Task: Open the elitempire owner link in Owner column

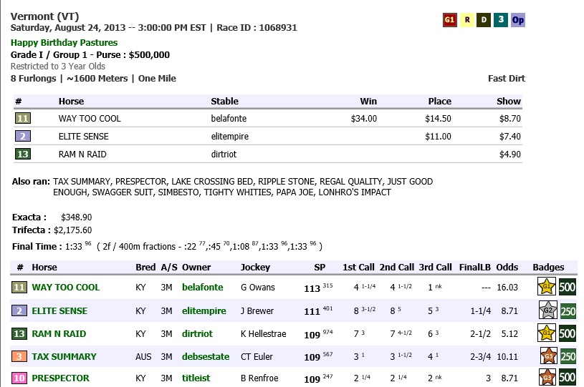Action: coord(204,311)
